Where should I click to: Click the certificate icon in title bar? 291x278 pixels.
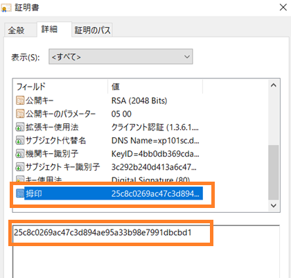pos(6,8)
